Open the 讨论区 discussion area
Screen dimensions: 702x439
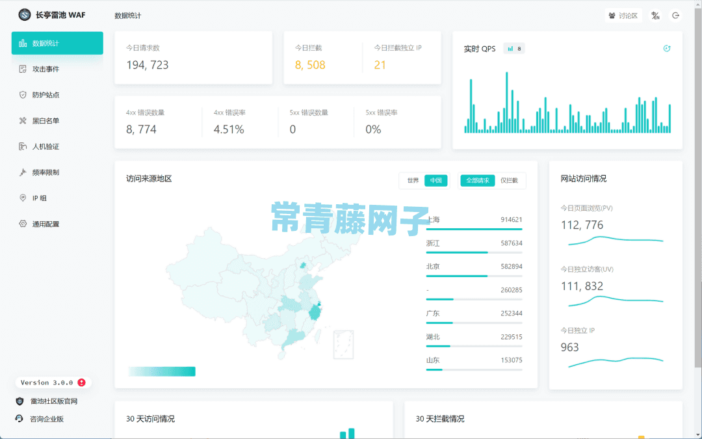tap(623, 15)
